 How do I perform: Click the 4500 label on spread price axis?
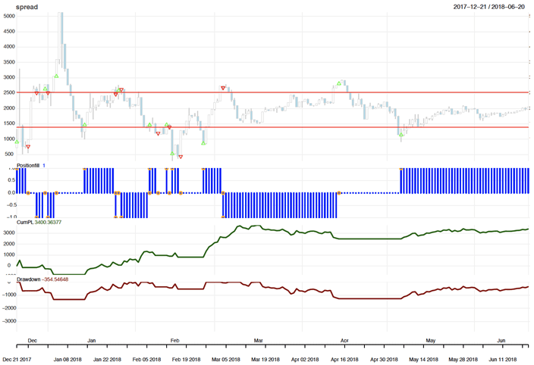tap(9, 31)
